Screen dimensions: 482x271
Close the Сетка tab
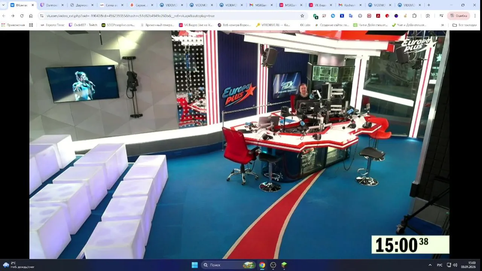pos(122,5)
